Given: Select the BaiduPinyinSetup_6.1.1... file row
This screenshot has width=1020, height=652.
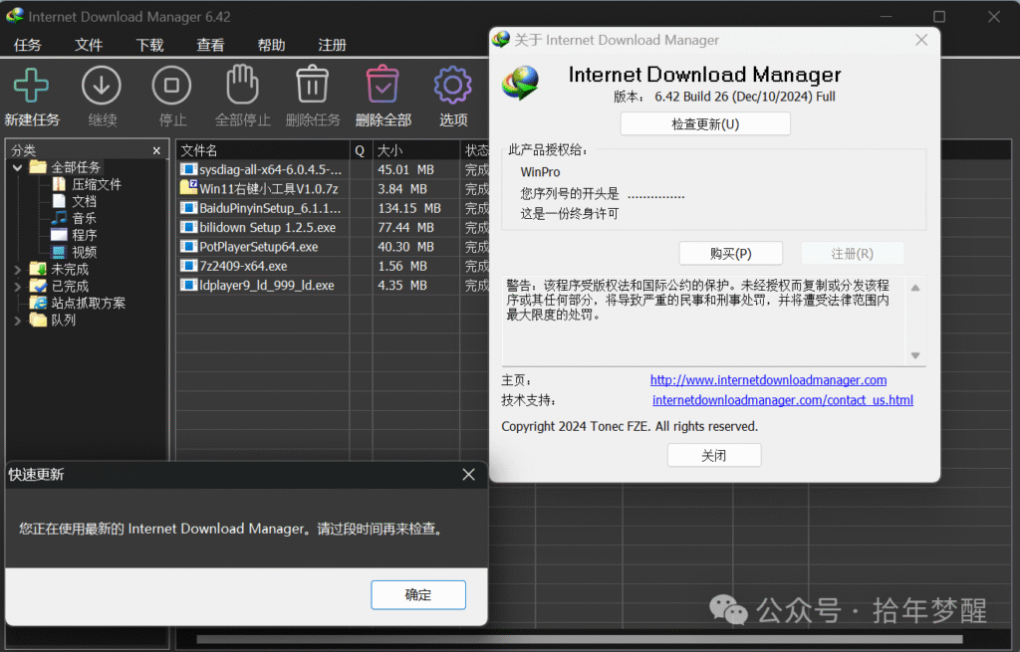Looking at the screenshot, I should pos(270,208).
